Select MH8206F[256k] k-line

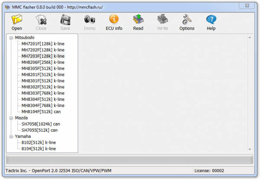(x=43, y=62)
